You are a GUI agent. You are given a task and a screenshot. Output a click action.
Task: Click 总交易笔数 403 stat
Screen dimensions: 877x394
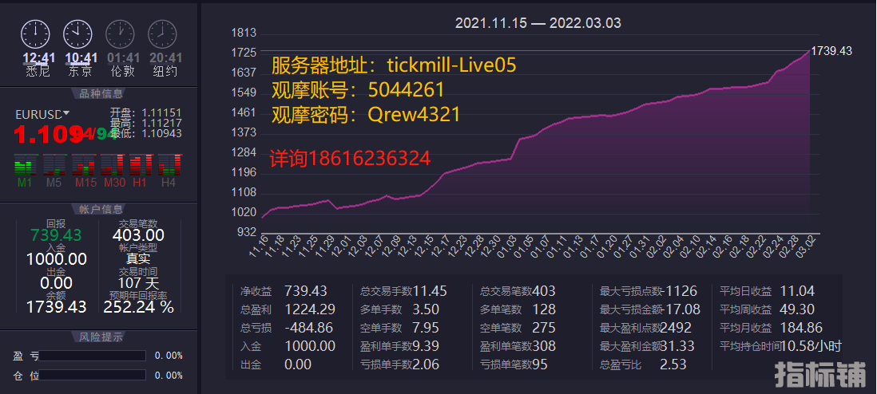(518, 291)
